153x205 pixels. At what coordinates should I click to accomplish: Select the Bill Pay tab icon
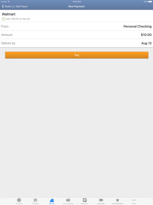(52, 200)
